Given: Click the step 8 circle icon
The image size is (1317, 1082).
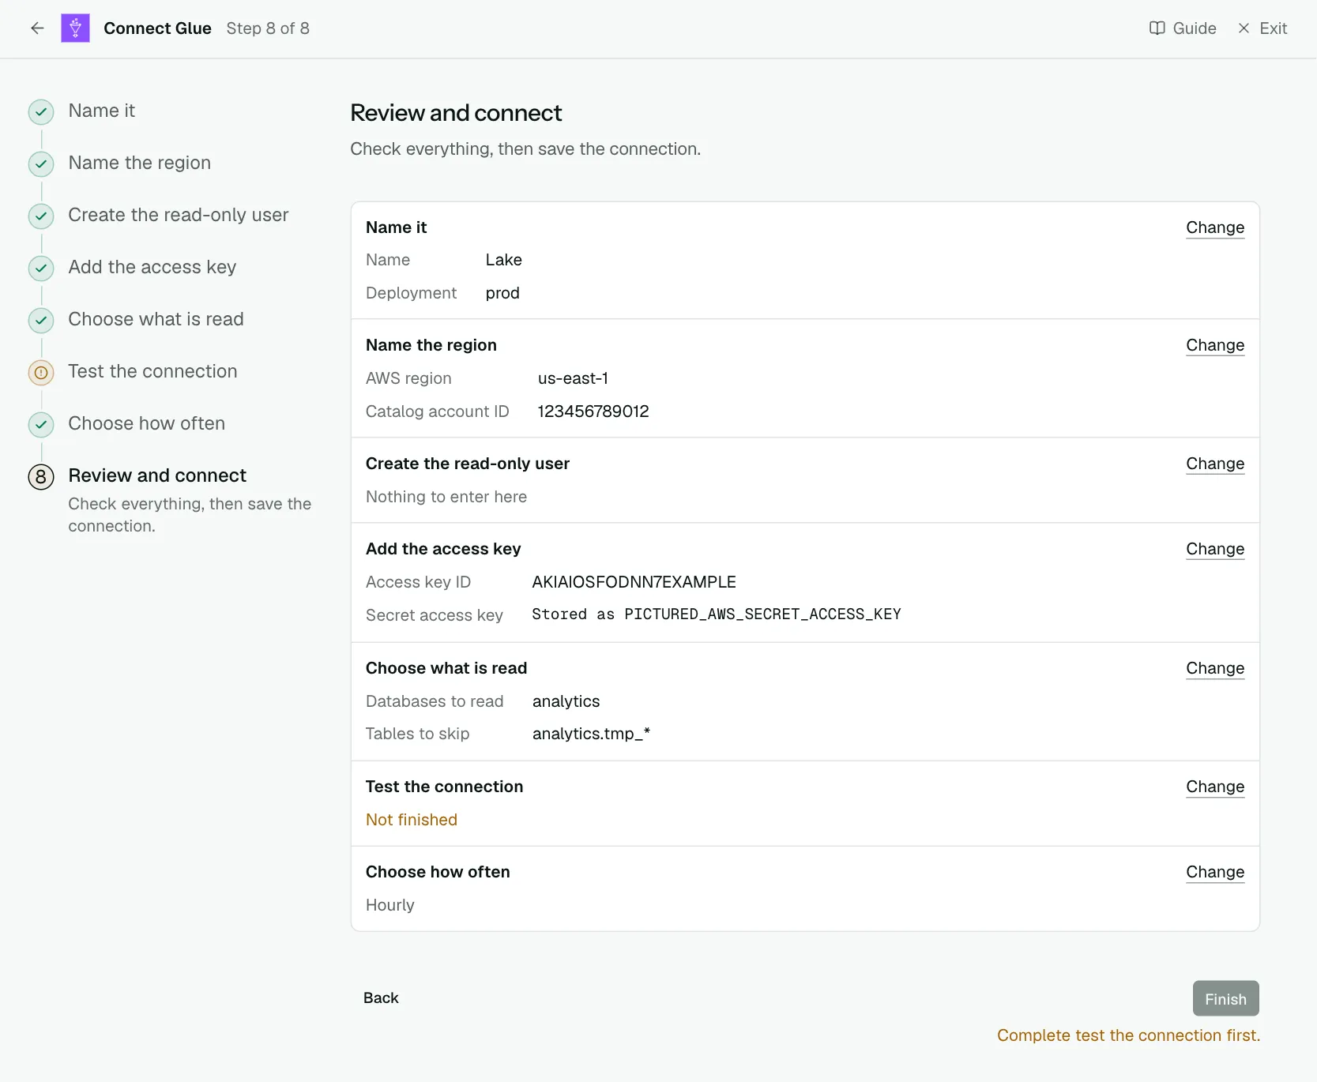Looking at the screenshot, I should point(41,476).
